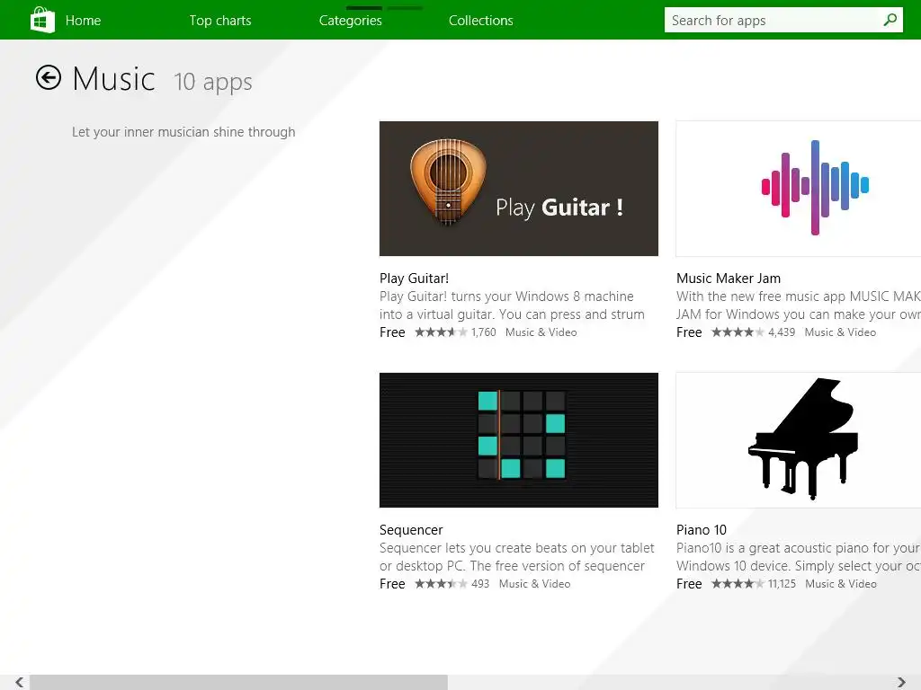Select the Piano 10 app title
This screenshot has height=690, width=921.
tap(702, 530)
